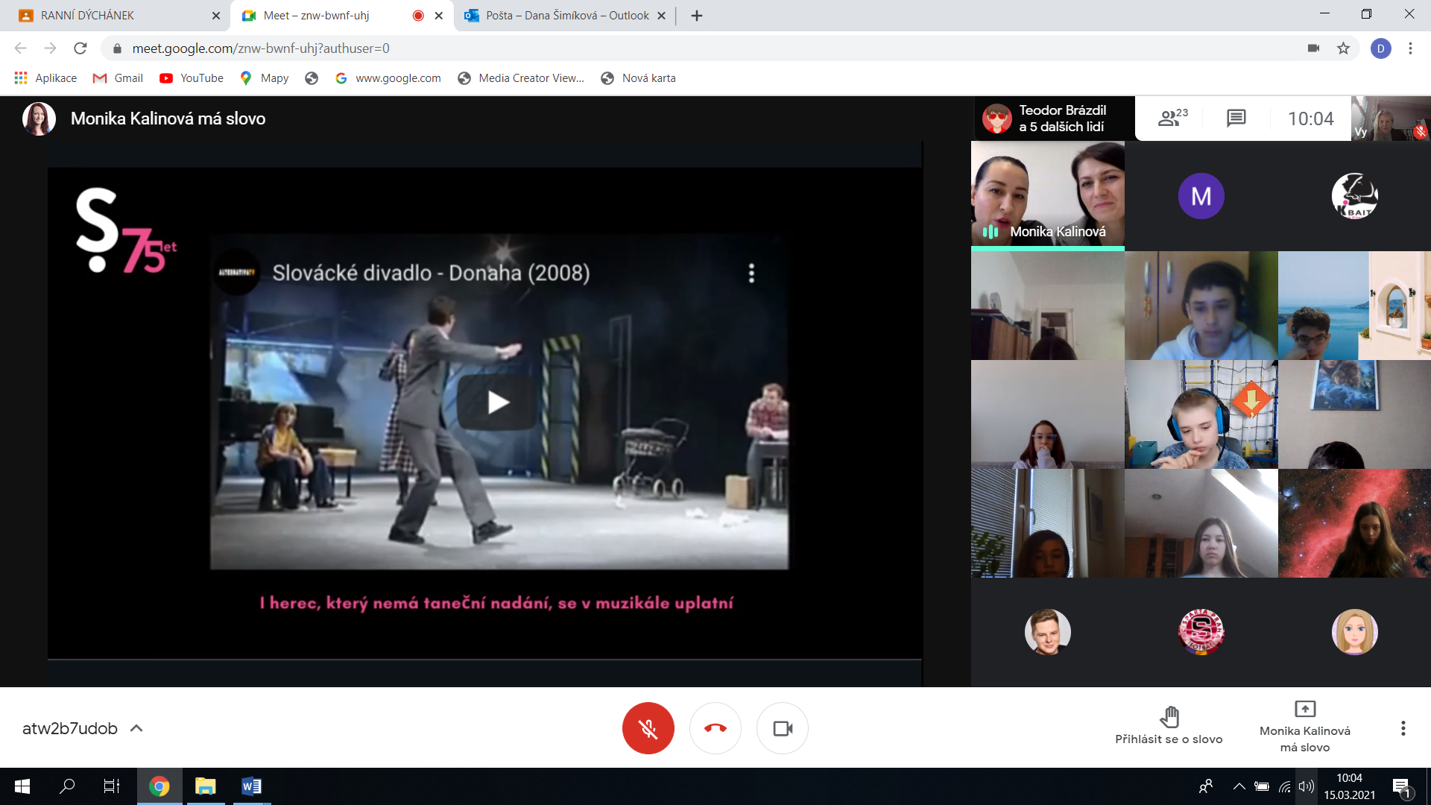
Task: Open camera permission icon in address bar
Action: pyautogui.click(x=1313, y=48)
